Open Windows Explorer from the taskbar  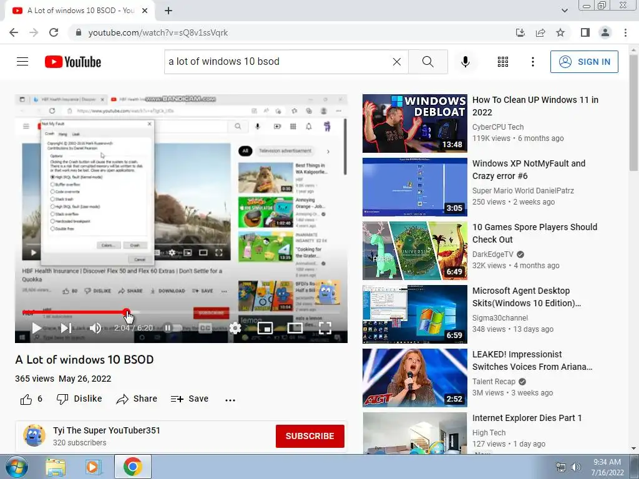click(56, 467)
